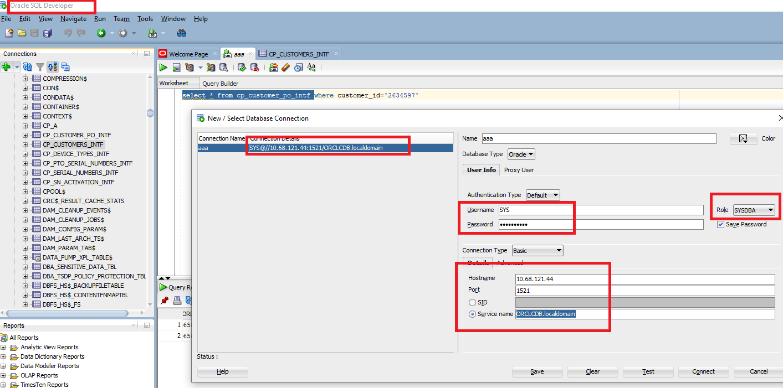The height and width of the screenshot is (388, 783).
Task: Select the Service name radio button
Action: click(x=472, y=314)
